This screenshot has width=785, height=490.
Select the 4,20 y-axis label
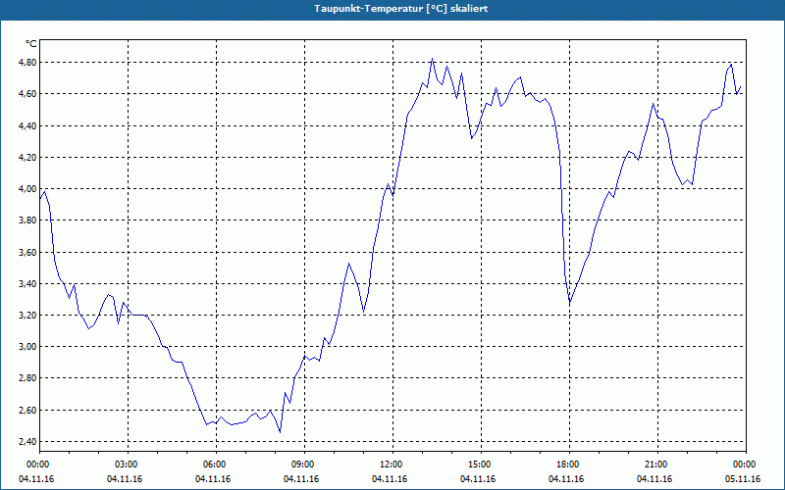click(28, 158)
